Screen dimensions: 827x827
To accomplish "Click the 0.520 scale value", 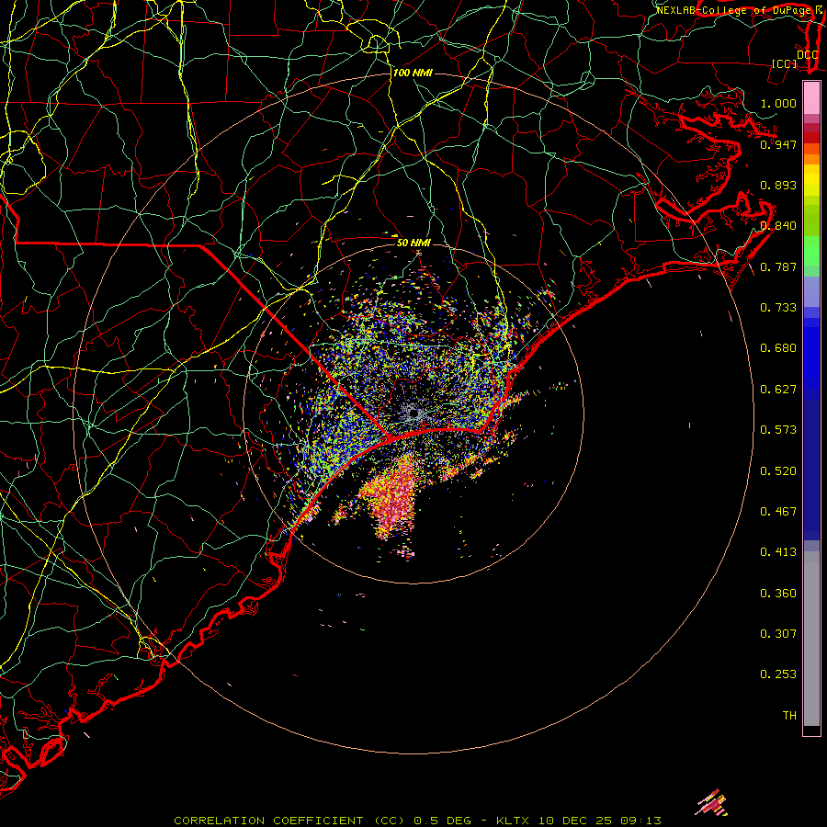I will (778, 471).
